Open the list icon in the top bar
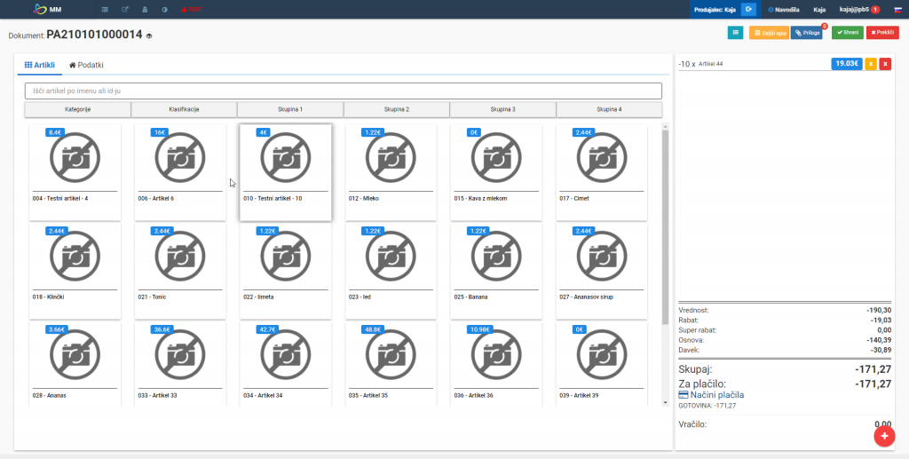The width and height of the screenshot is (909, 459). coord(105,9)
